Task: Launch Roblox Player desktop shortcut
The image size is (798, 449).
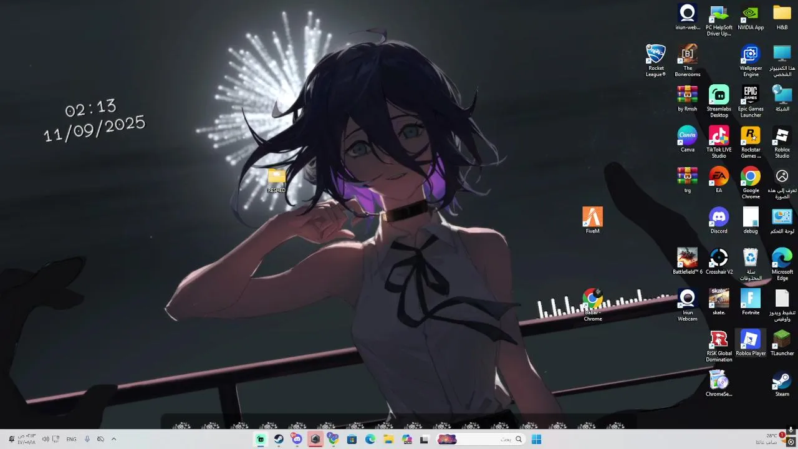Action: coord(751,344)
